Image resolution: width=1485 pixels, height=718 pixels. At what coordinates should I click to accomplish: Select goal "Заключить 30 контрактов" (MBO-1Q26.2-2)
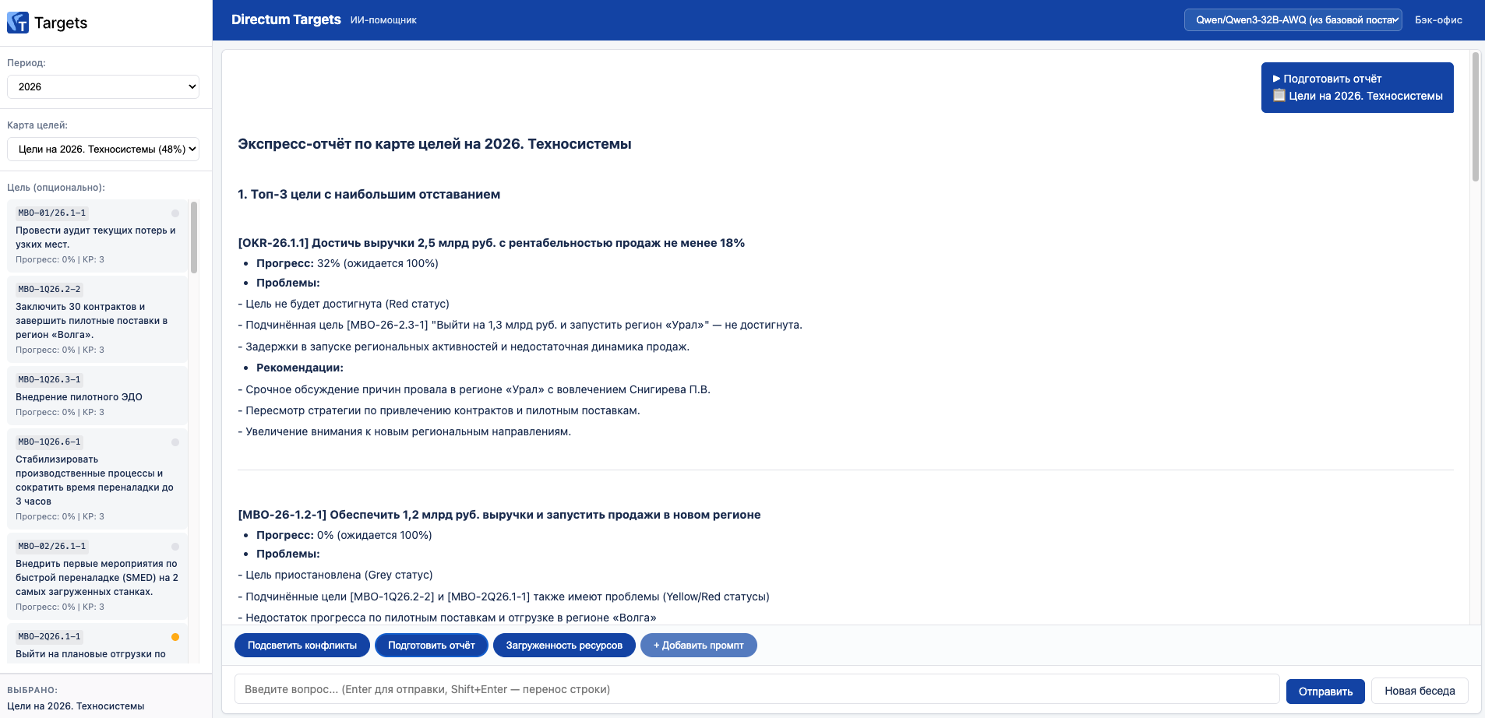pyautogui.click(x=97, y=319)
